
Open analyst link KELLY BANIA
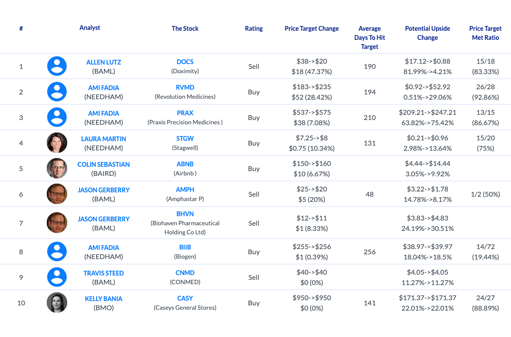(x=103, y=299)
